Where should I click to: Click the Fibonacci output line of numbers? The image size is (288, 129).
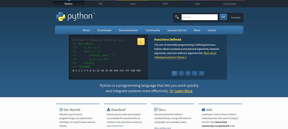(107, 71)
